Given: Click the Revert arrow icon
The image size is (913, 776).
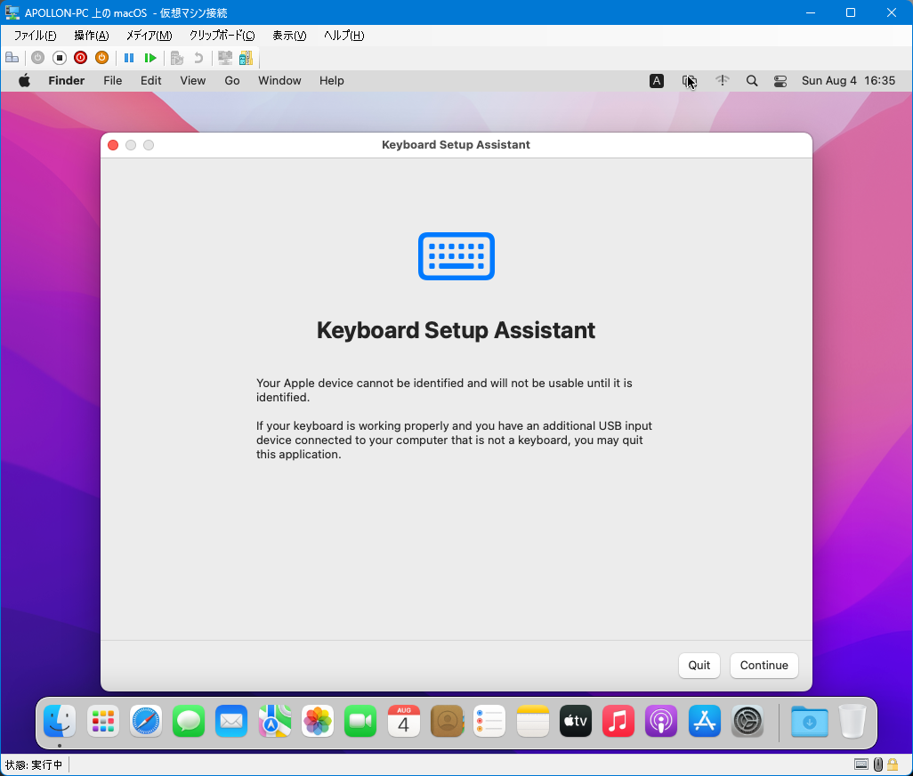Looking at the screenshot, I should pos(198,58).
